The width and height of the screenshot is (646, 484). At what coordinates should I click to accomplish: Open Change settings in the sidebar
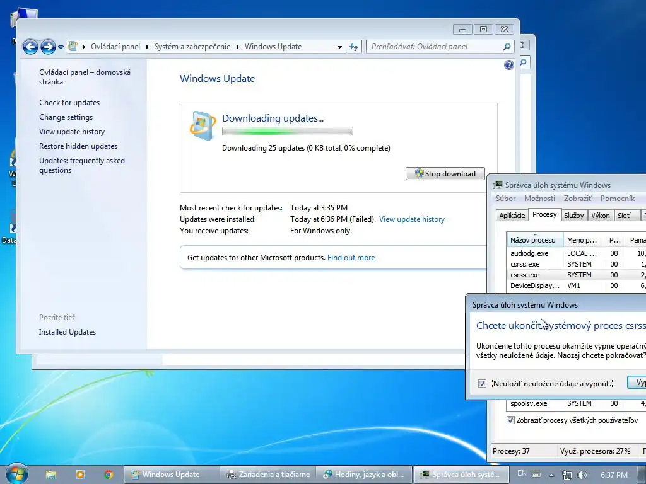pyautogui.click(x=66, y=117)
